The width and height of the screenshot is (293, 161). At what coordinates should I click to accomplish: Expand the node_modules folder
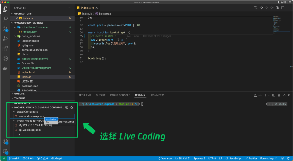[x=15, y=36]
